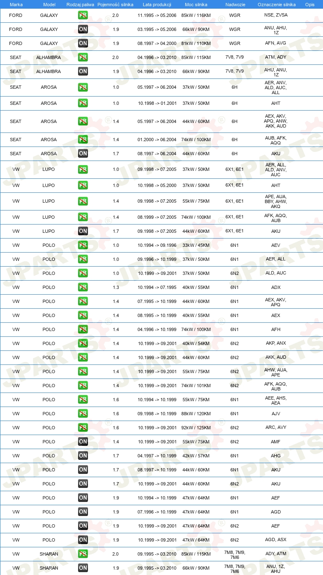Click the petrol icon in Seat Alhambra 2.0 row
Viewport: 323px width, 575px height.
(83, 57)
